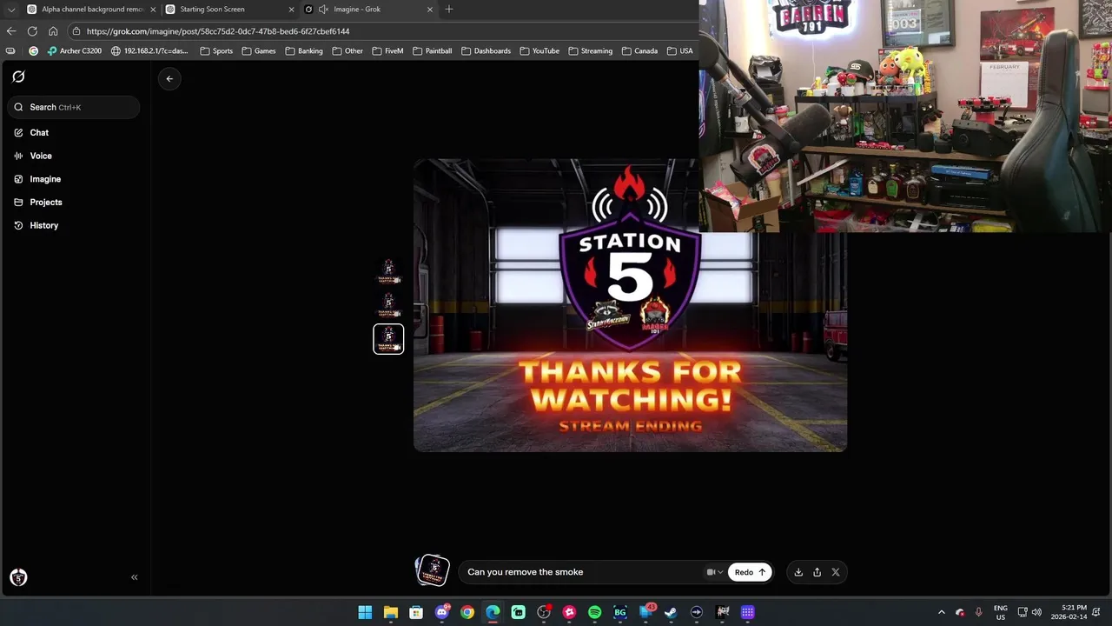Viewport: 1112px width, 626px height.
Task: Go to the browser Home page
Action: coord(53,31)
